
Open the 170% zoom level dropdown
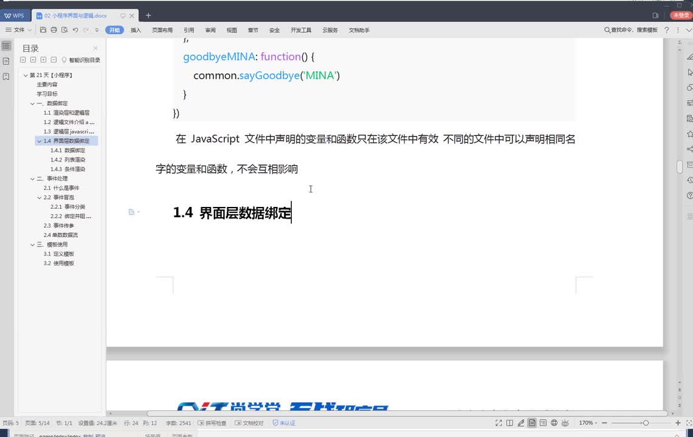click(588, 423)
